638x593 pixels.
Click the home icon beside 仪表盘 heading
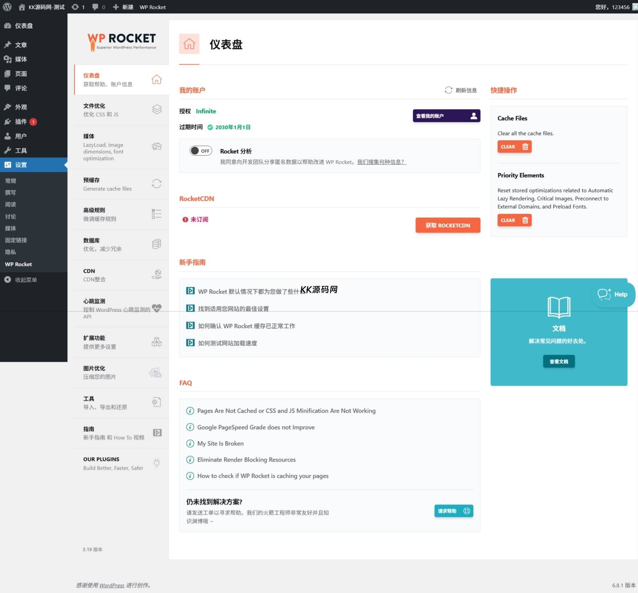(x=189, y=44)
